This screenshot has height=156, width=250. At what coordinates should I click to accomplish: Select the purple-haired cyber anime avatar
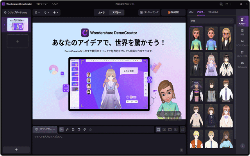click(196, 90)
